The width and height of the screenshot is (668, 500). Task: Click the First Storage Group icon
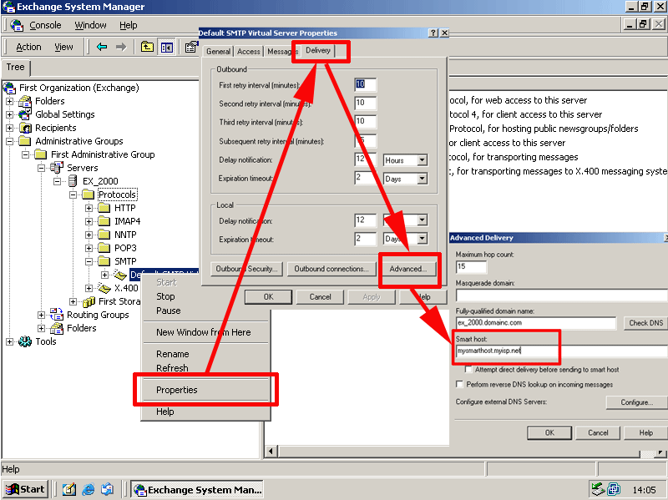tap(89, 301)
